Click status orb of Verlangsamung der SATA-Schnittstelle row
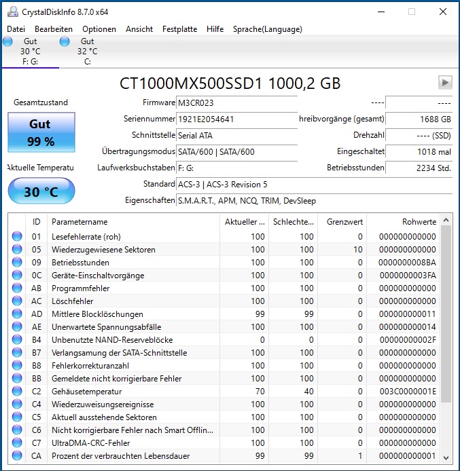 point(17,352)
